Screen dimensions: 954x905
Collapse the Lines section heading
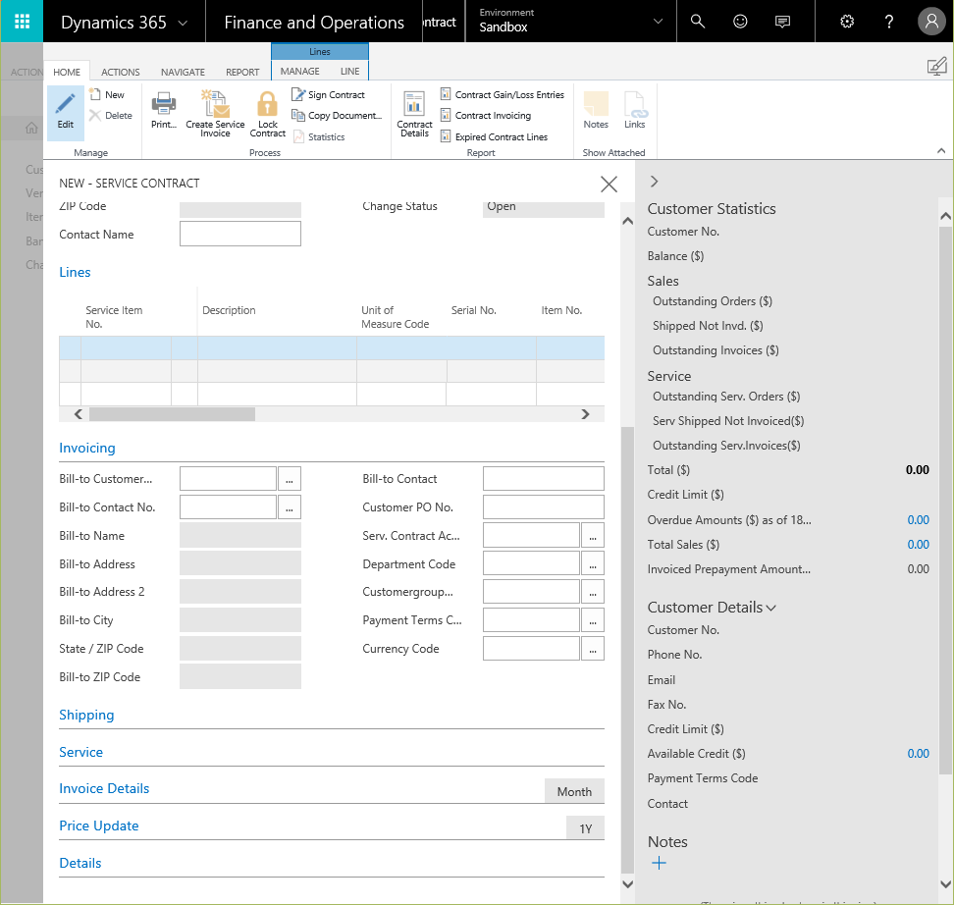(x=75, y=272)
